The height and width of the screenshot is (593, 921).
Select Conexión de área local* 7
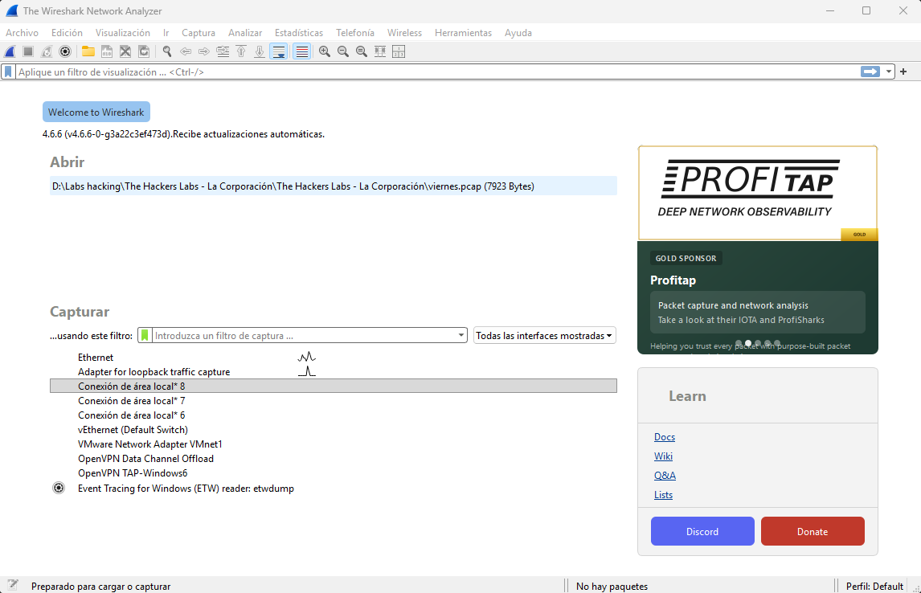(333, 400)
